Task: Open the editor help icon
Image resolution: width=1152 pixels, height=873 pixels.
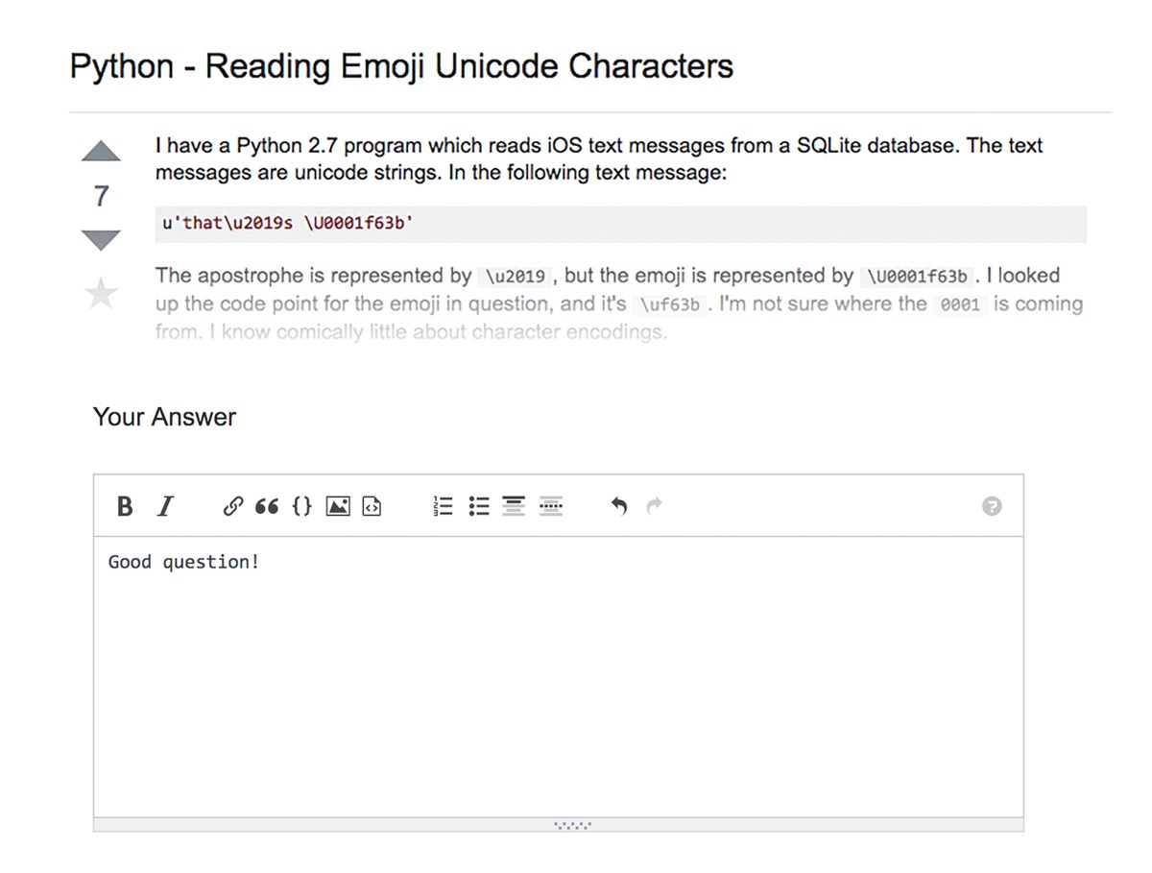Action: (993, 506)
